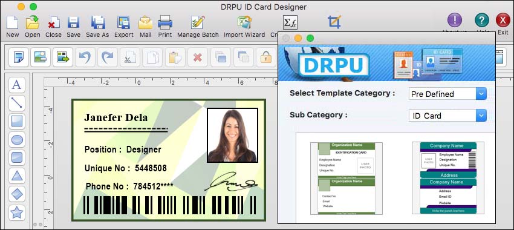Image resolution: width=514 pixels, height=230 pixels.
Task: Select the signature on the ID card
Action: point(231,182)
